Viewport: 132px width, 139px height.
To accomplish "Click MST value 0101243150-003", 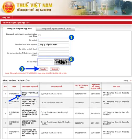I will click(14, 113).
